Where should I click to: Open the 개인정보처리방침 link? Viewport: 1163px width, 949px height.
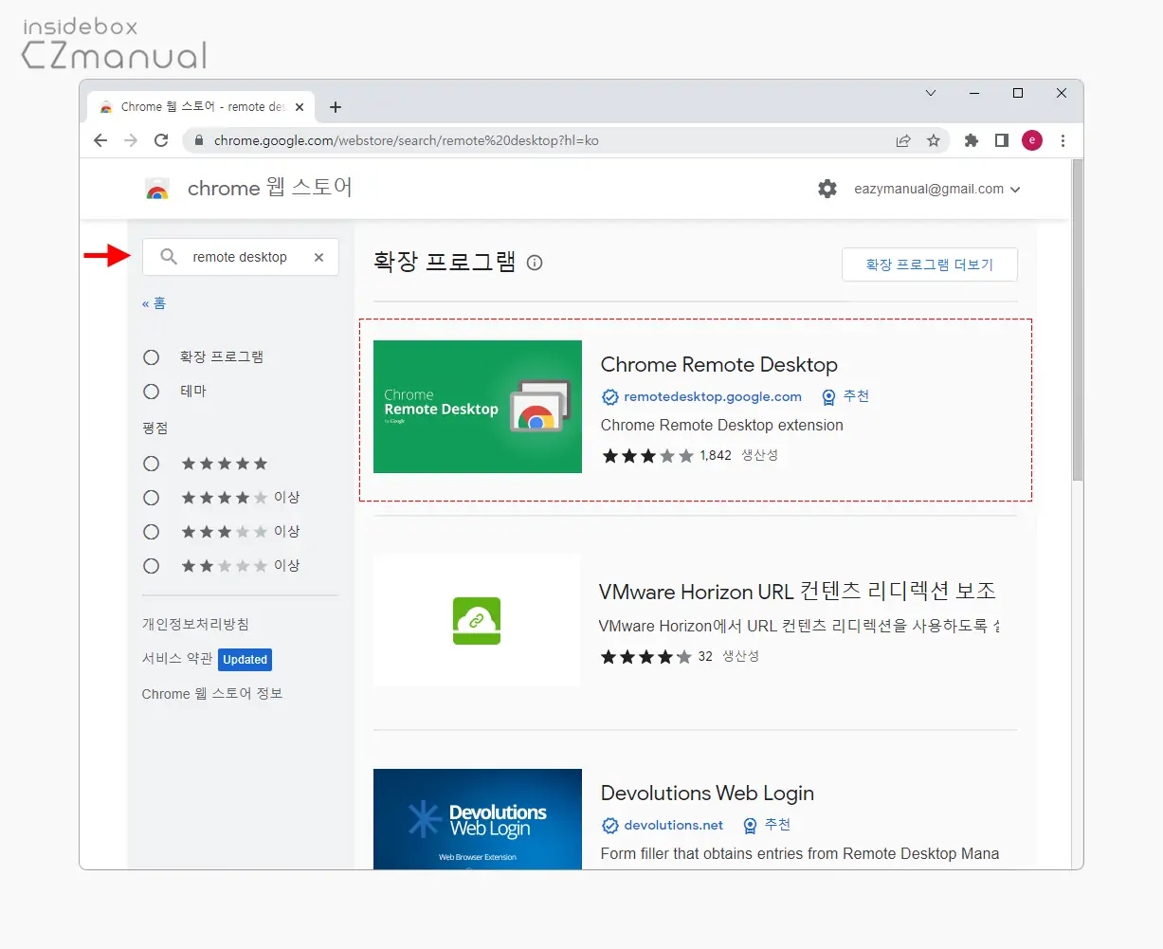point(195,624)
